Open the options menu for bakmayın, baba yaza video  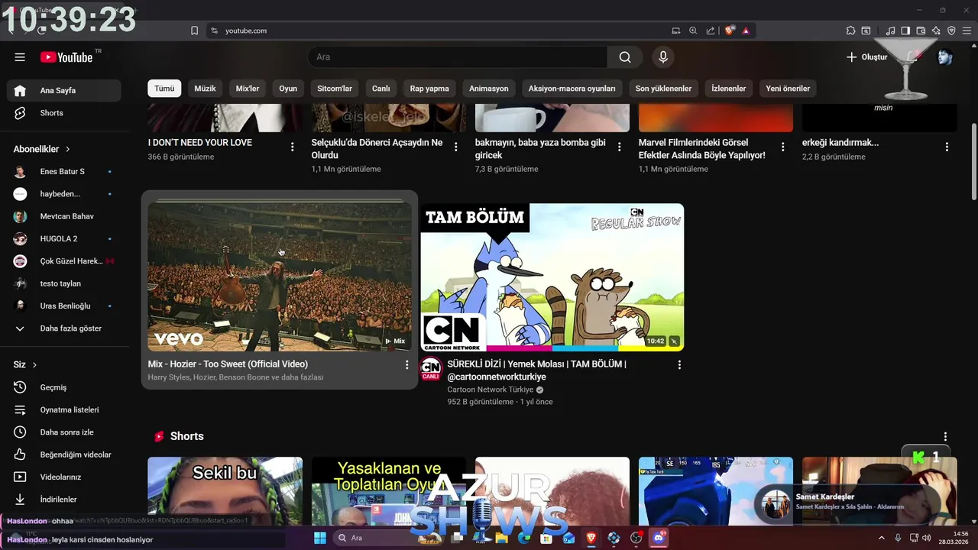tap(620, 147)
